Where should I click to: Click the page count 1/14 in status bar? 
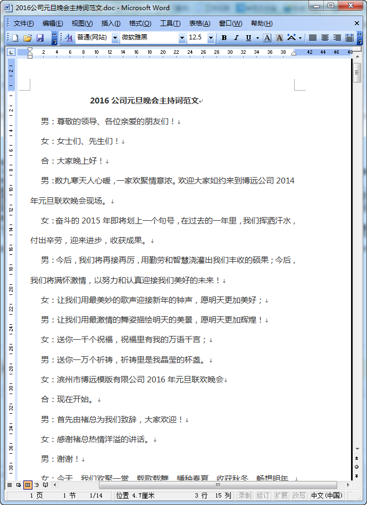[96, 495]
